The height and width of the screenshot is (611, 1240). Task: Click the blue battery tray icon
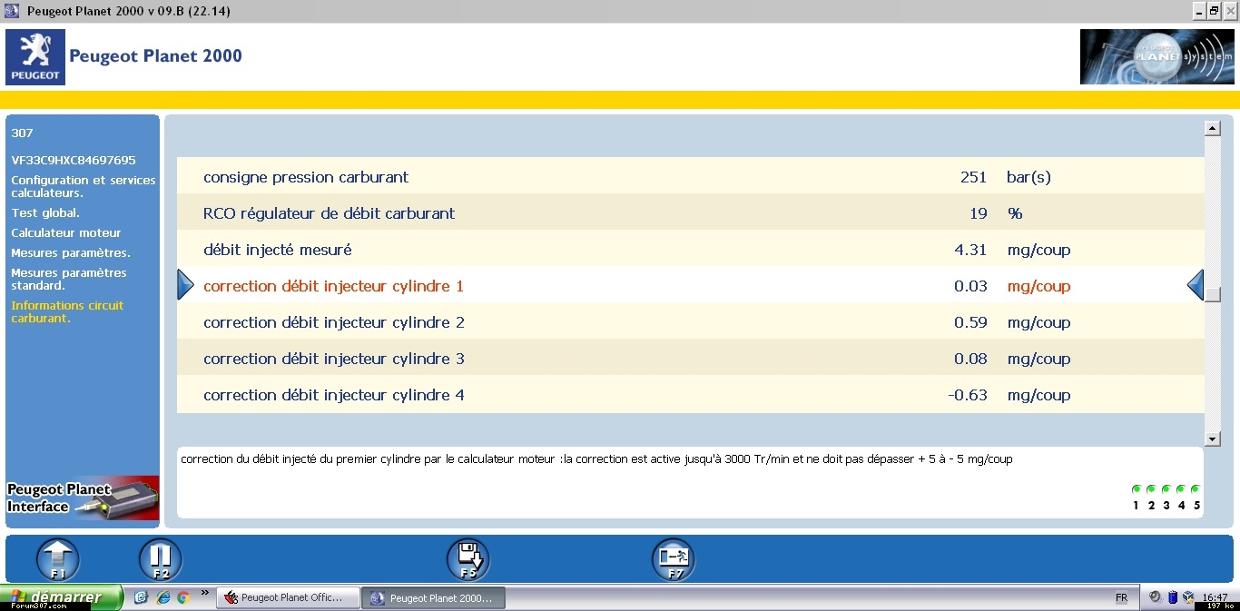[1172, 597]
